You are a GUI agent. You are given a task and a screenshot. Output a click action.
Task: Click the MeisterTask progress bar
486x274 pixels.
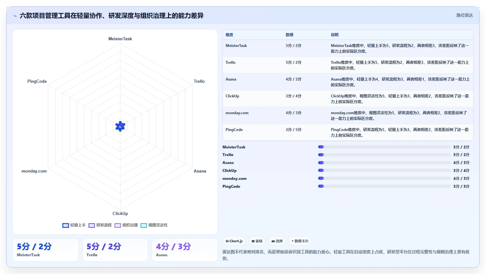click(384, 147)
